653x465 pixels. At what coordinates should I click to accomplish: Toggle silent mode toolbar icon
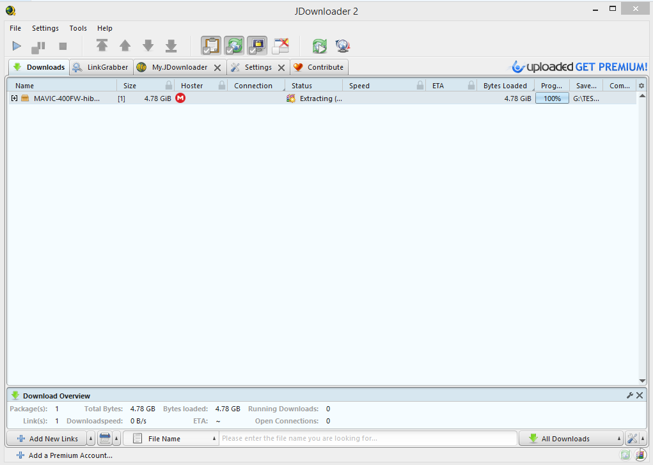[280, 46]
